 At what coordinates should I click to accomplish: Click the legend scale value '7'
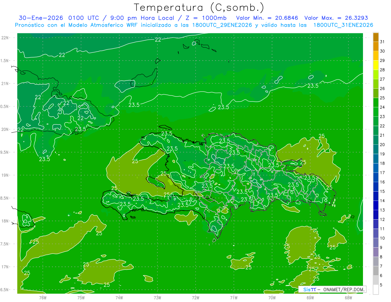pos(381,266)
